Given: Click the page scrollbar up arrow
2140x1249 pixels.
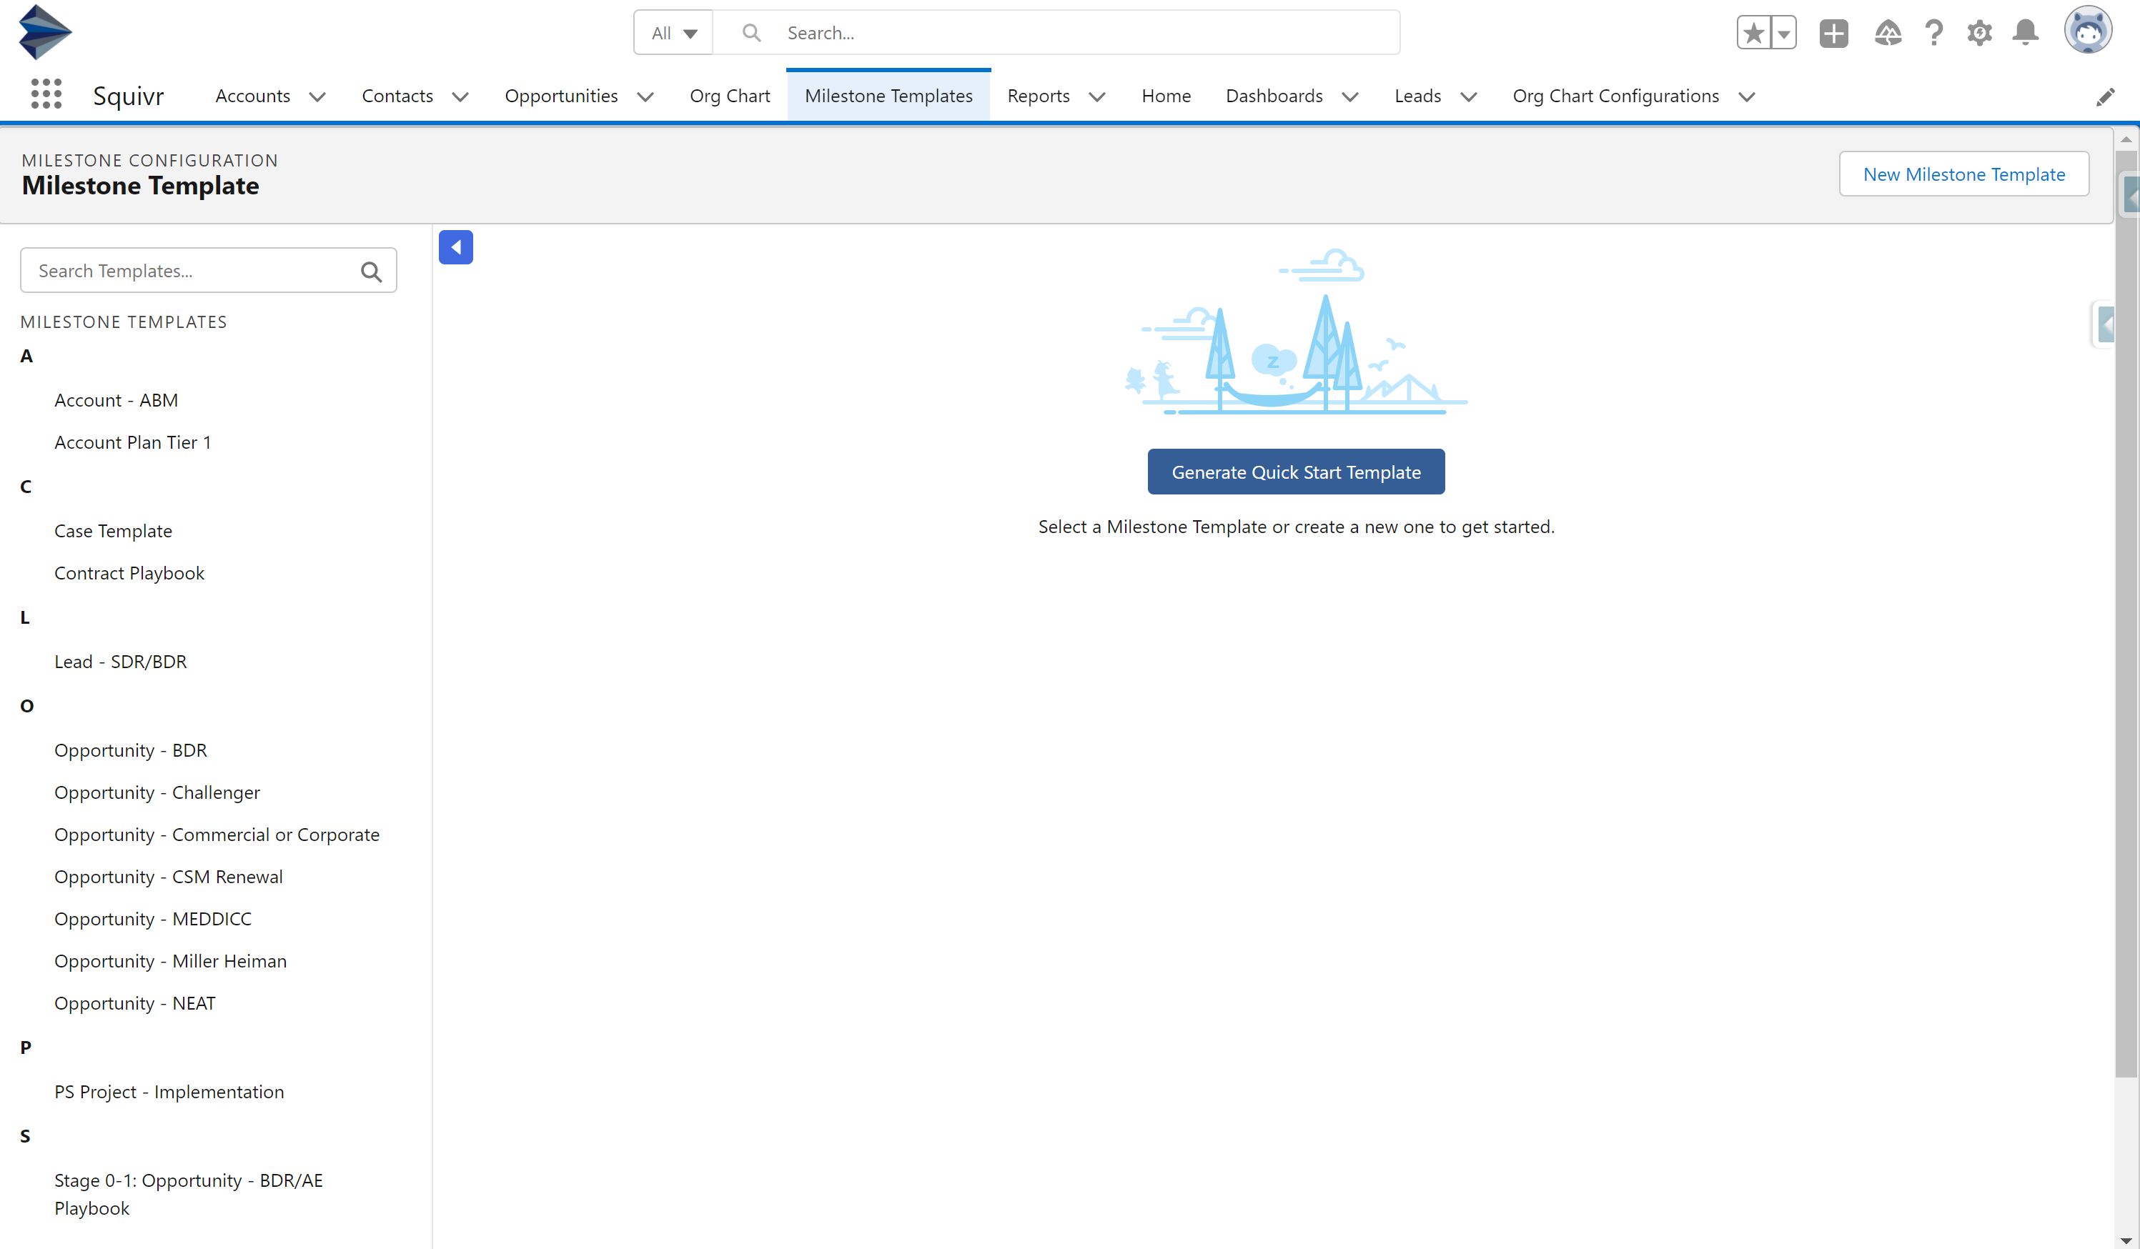Looking at the screenshot, I should pos(2126,139).
